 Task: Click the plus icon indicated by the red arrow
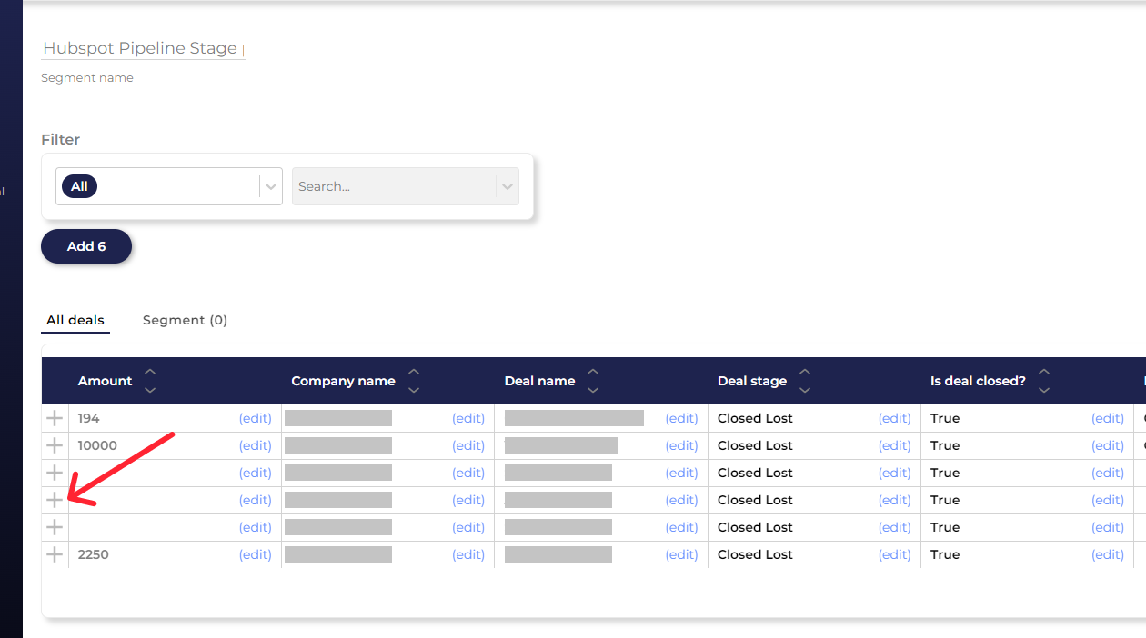tap(55, 500)
